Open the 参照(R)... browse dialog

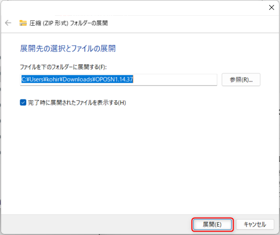(241, 80)
